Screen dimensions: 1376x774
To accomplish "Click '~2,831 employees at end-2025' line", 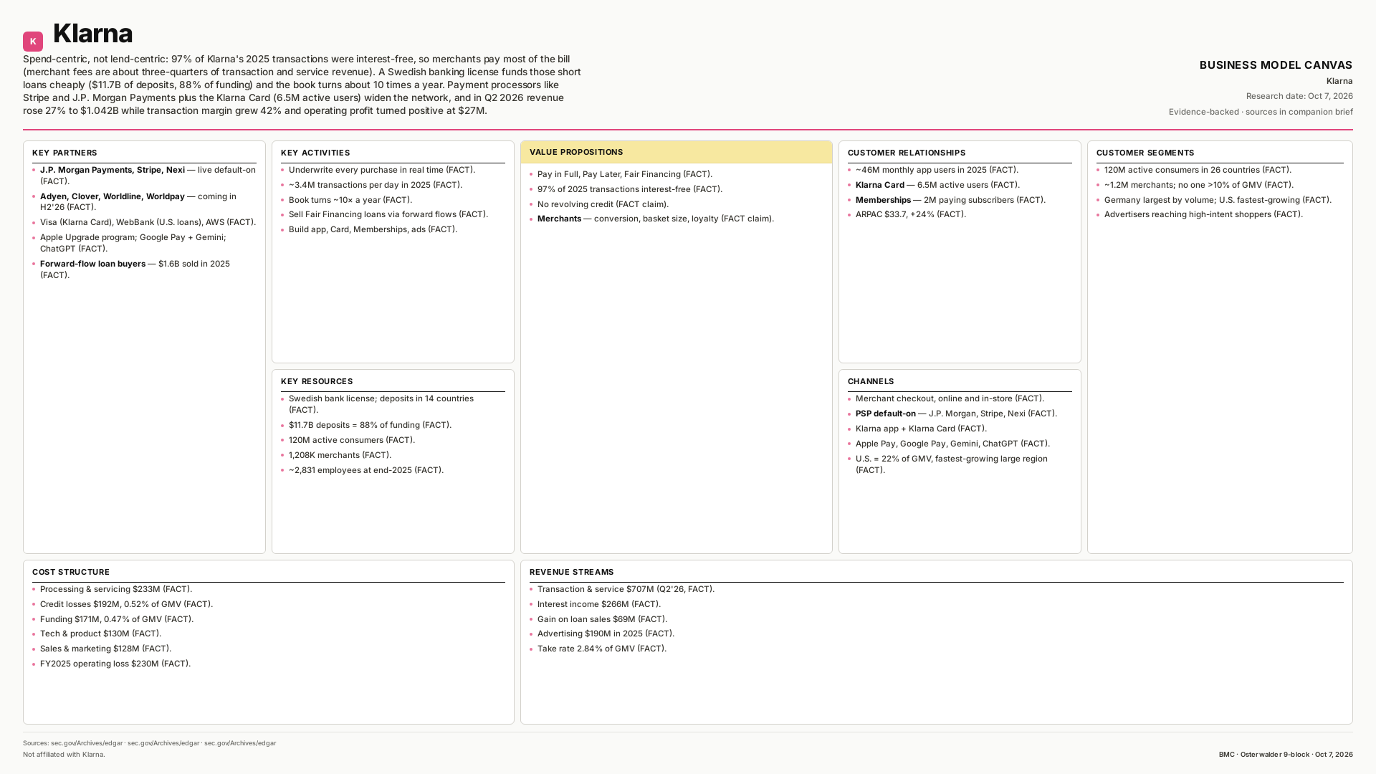I will tap(366, 470).
